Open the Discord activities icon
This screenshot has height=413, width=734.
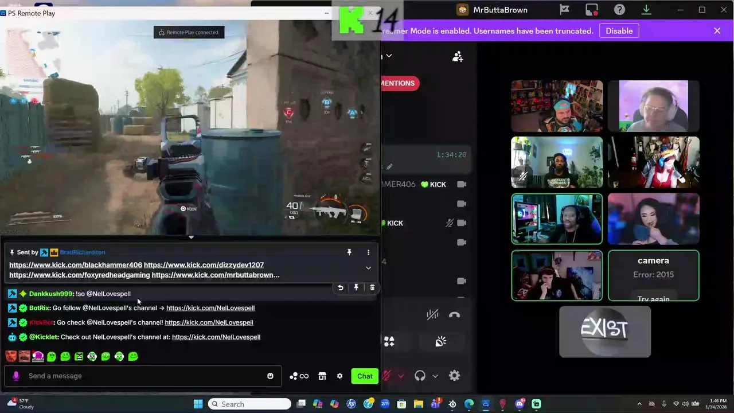click(389, 342)
